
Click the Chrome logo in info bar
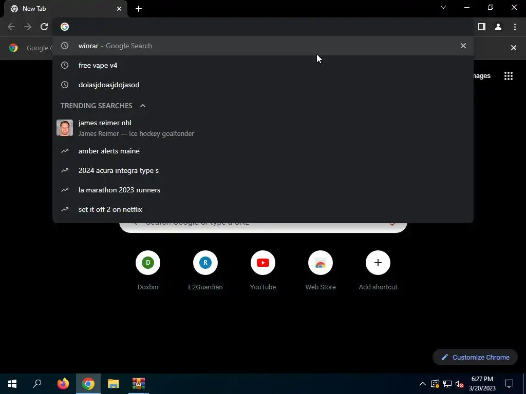point(13,48)
